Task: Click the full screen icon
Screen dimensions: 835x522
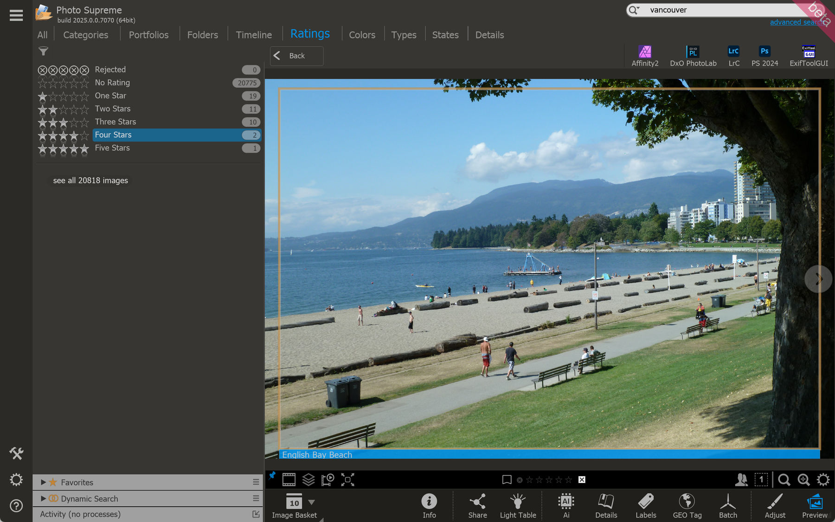Action: coord(347,479)
